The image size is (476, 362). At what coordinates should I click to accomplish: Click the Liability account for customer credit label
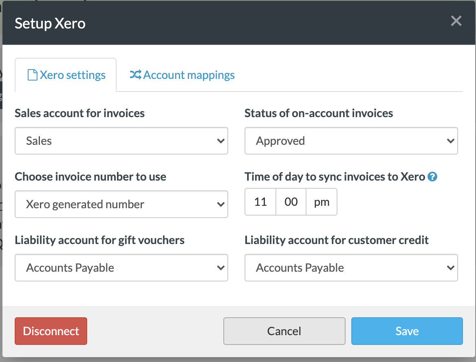click(337, 240)
